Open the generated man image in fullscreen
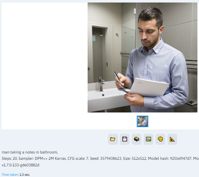 click(142, 57)
